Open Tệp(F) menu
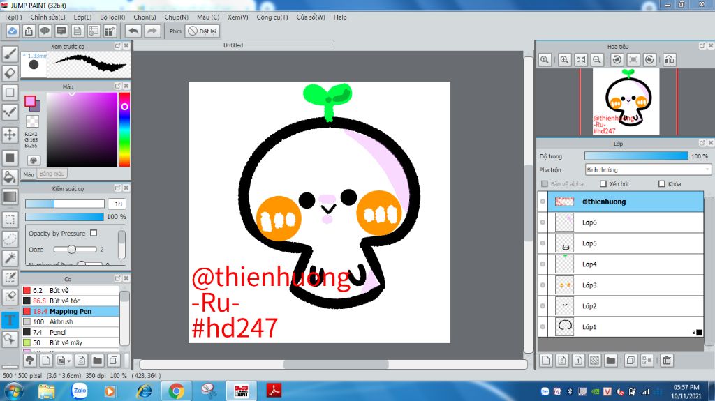 click(13, 17)
